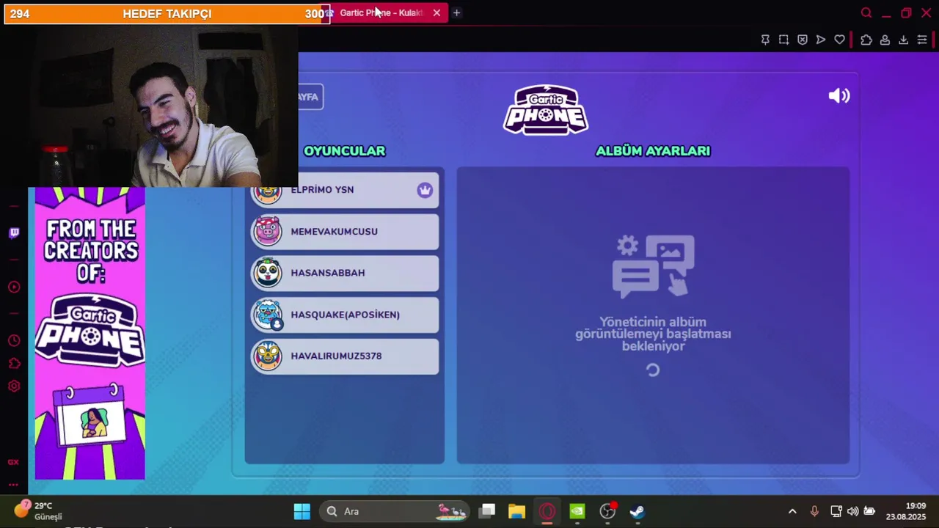Viewport: 939px width, 528px height.
Task: Open the NVIDIA app from taskbar
Action: (577, 511)
